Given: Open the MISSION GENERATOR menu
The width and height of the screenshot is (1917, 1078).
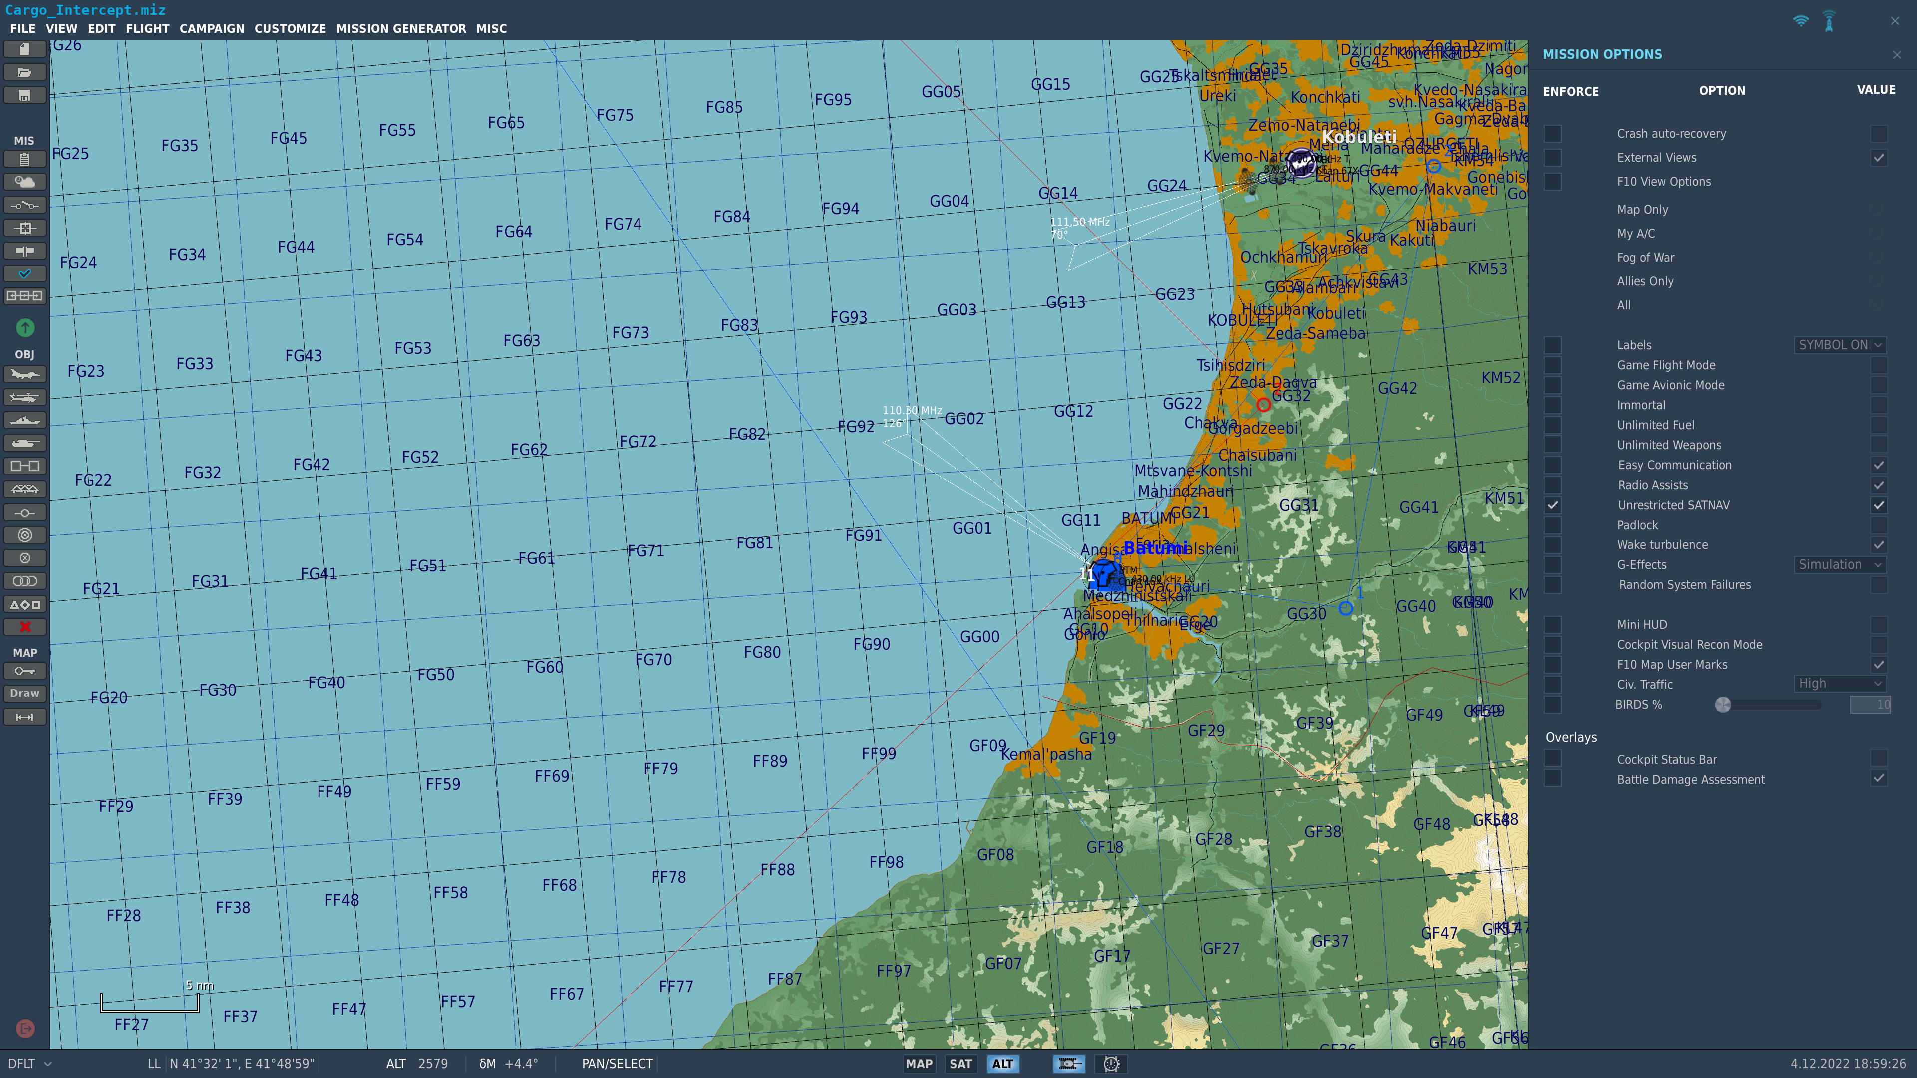Looking at the screenshot, I should [x=401, y=28].
